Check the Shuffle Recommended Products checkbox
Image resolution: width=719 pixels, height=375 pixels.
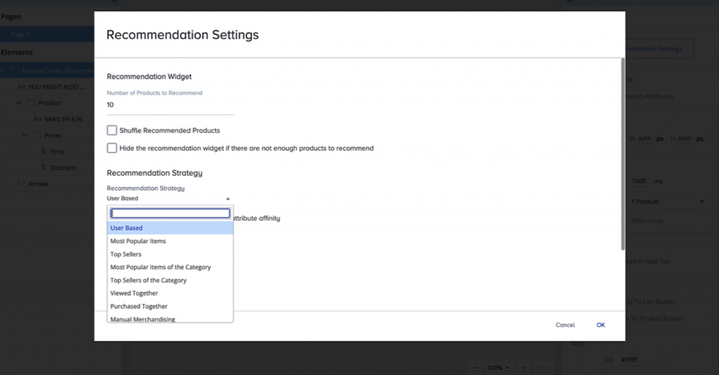coord(112,131)
